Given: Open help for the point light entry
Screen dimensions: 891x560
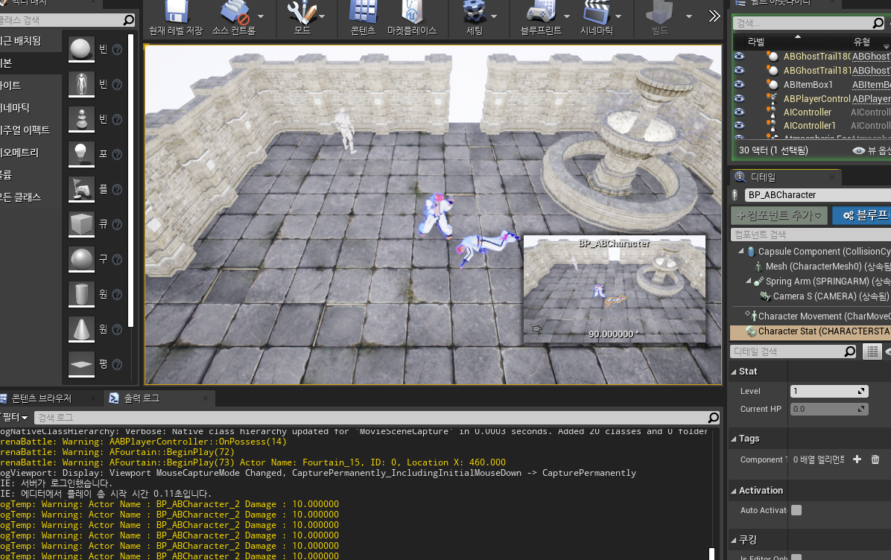Looking at the screenshot, I should 117,154.
